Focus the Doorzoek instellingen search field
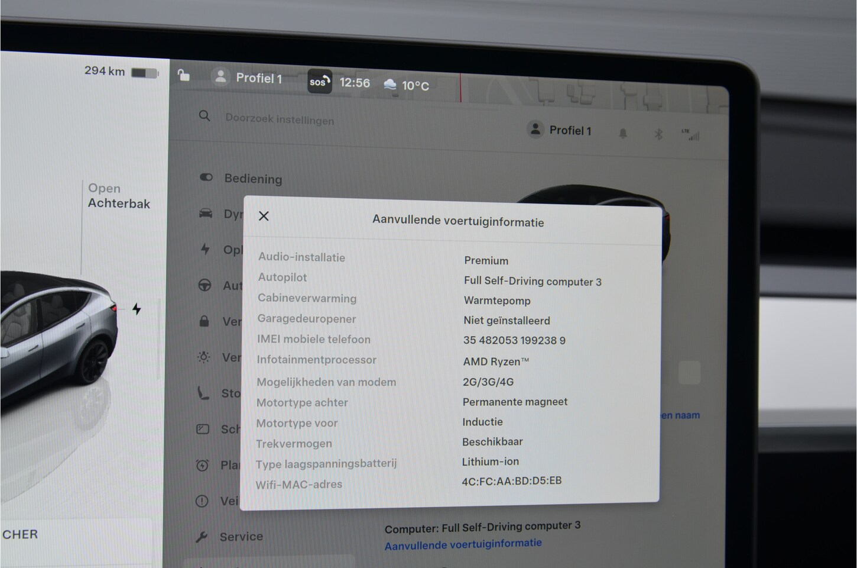The image size is (857, 568). pos(279,120)
